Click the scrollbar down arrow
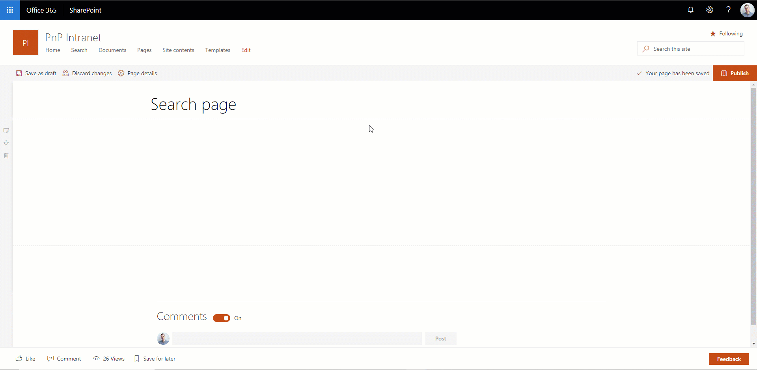Screen dimensions: 757x370 point(754,344)
